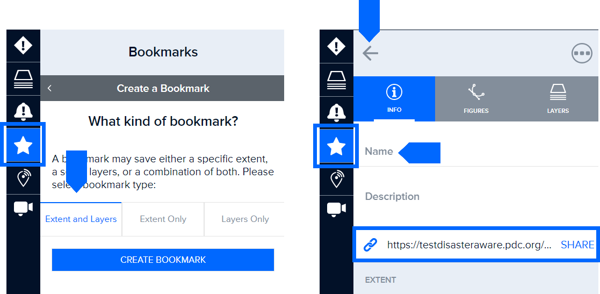
Task: Select the Extent and Layers bookmark type
Action: click(81, 219)
